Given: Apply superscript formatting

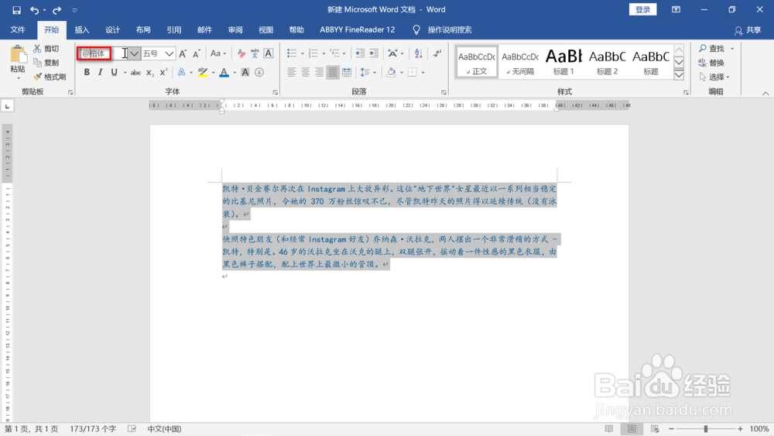Looking at the screenshot, I should pos(163,73).
